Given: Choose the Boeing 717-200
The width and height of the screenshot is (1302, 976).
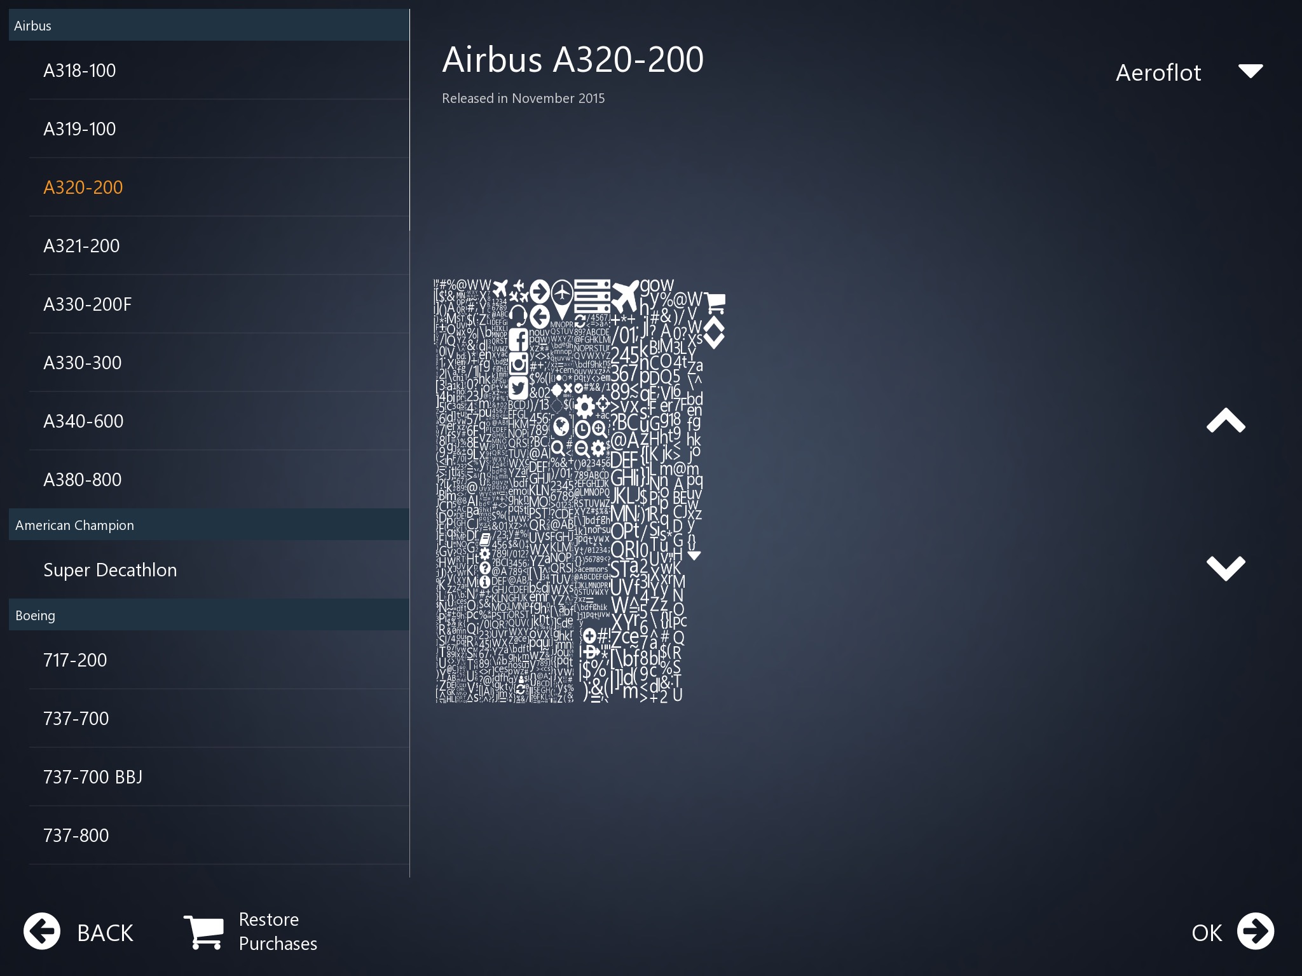Looking at the screenshot, I should [75, 660].
